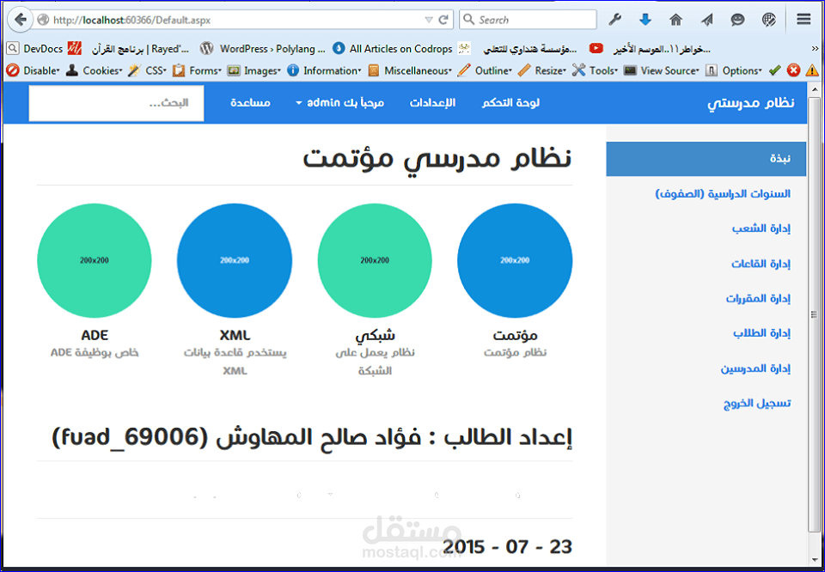
Task: Click the red error icon on Web Developer toolbar
Action: click(x=794, y=70)
